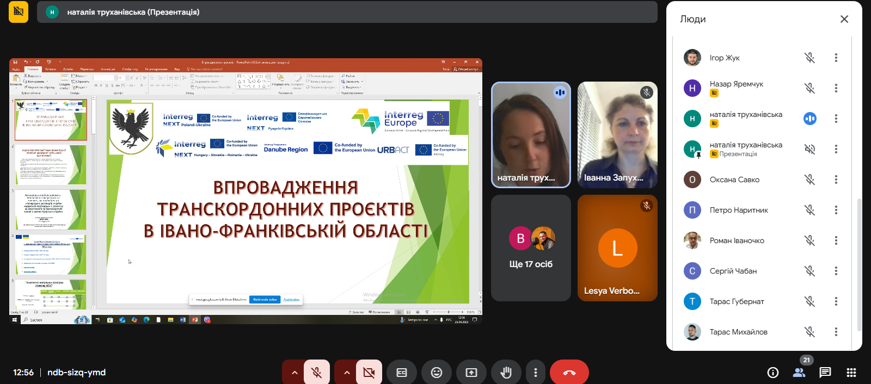
Task: Click the muted microphone icon for Роман Іваночко
Action: [810, 240]
